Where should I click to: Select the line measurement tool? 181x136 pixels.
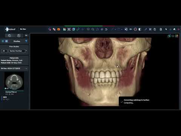click(x=112, y=29)
